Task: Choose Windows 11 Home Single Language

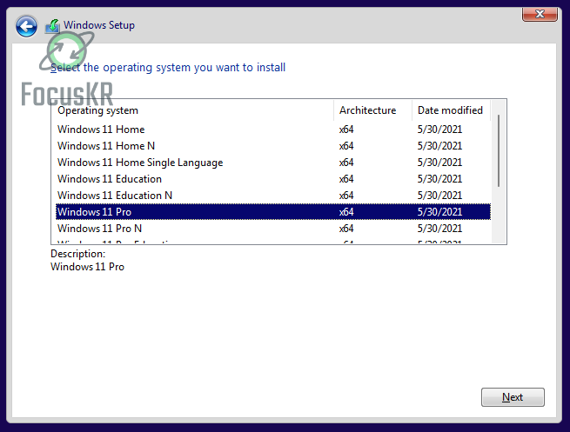Action: (x=273, y=163)
